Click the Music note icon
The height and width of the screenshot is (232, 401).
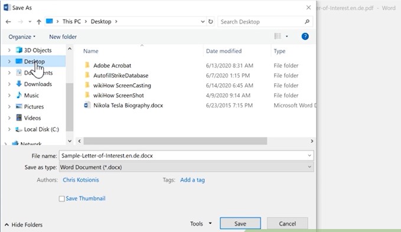click(x=19, y=95)
